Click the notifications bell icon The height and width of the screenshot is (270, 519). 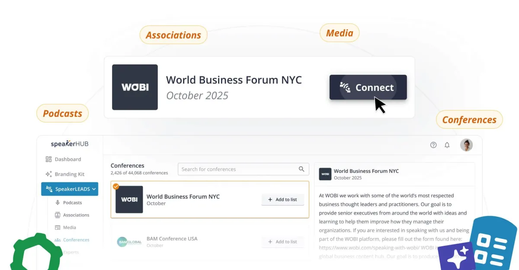[447, 145]
